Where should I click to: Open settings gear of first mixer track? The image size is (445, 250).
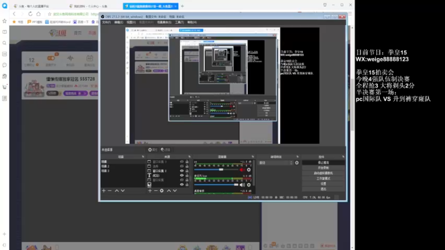[x=249, y=170]
